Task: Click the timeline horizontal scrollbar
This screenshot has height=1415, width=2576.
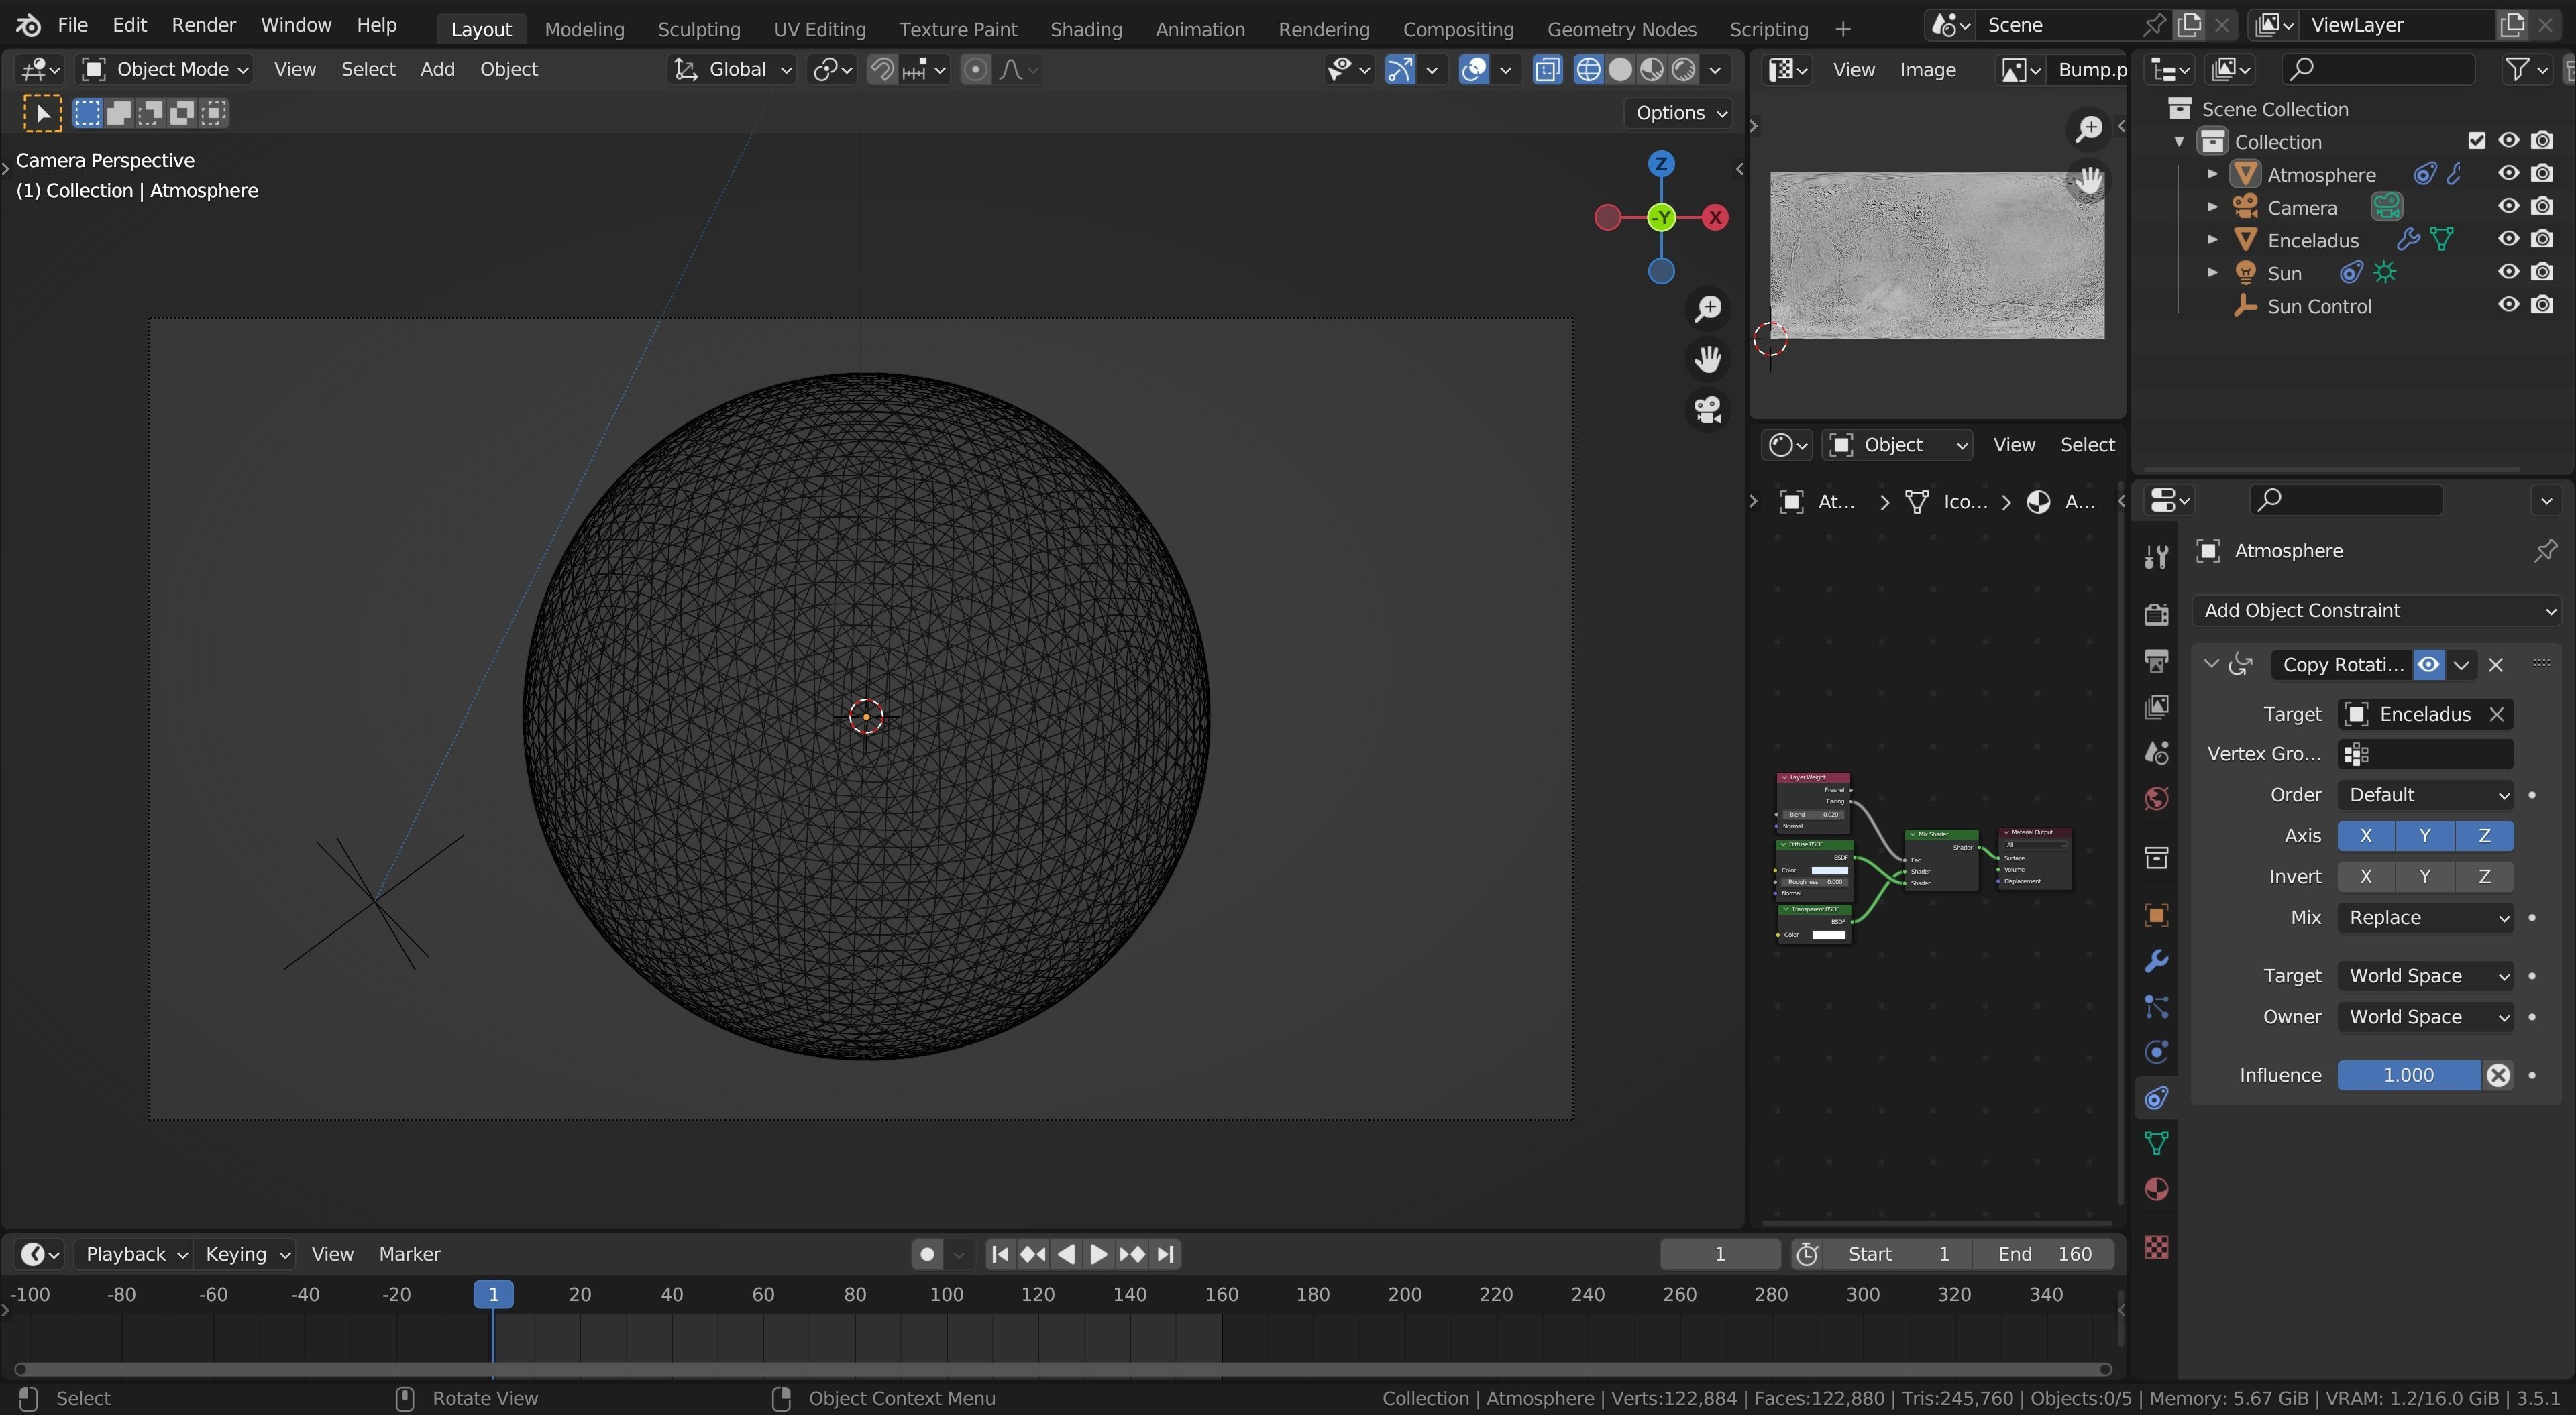Action: click(1062, 1369)
